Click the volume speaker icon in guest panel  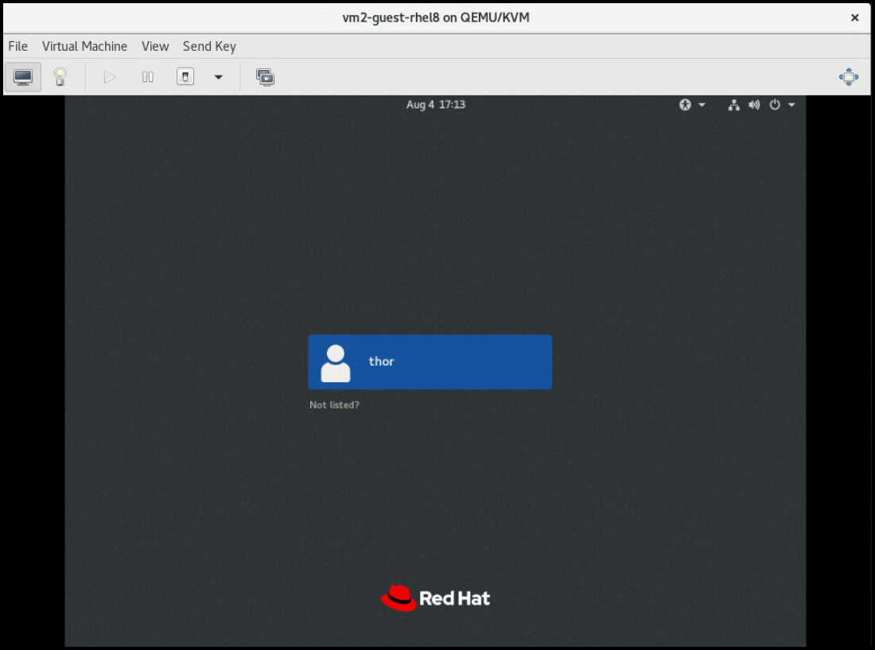click(x=753, y=105)
